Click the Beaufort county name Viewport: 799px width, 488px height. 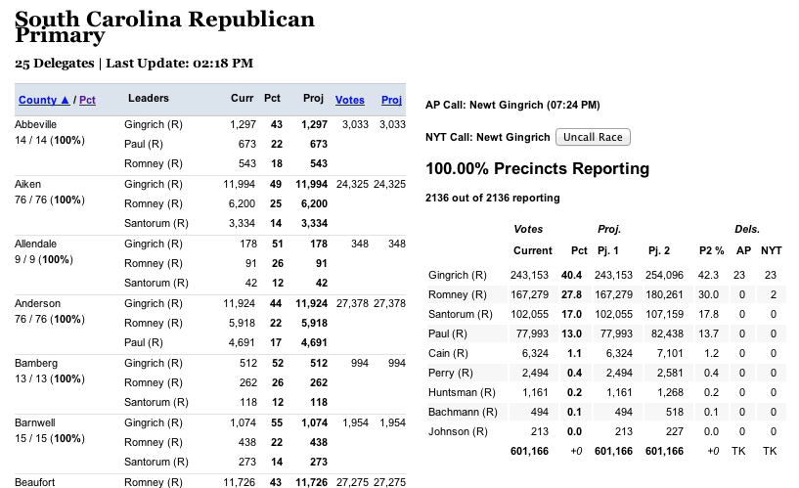point(35,481)
